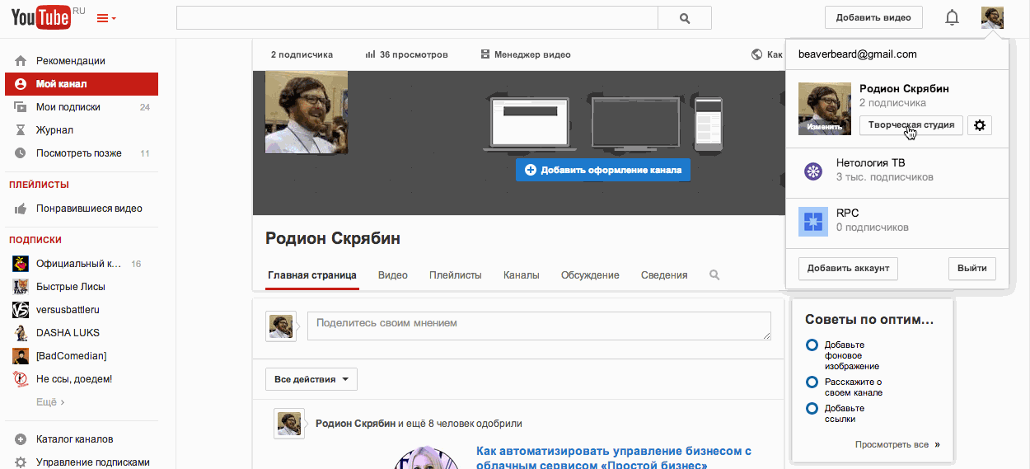Click the gear icon by Управление подписками

coord(21,462)
